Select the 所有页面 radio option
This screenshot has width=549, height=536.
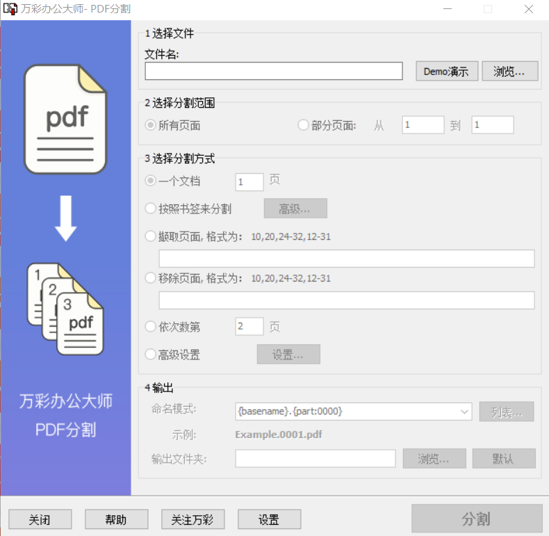(150, 125)
